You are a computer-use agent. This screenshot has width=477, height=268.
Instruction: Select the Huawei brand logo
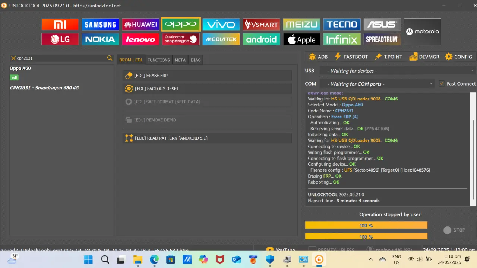pyautogui.click(x=140, y=25)
